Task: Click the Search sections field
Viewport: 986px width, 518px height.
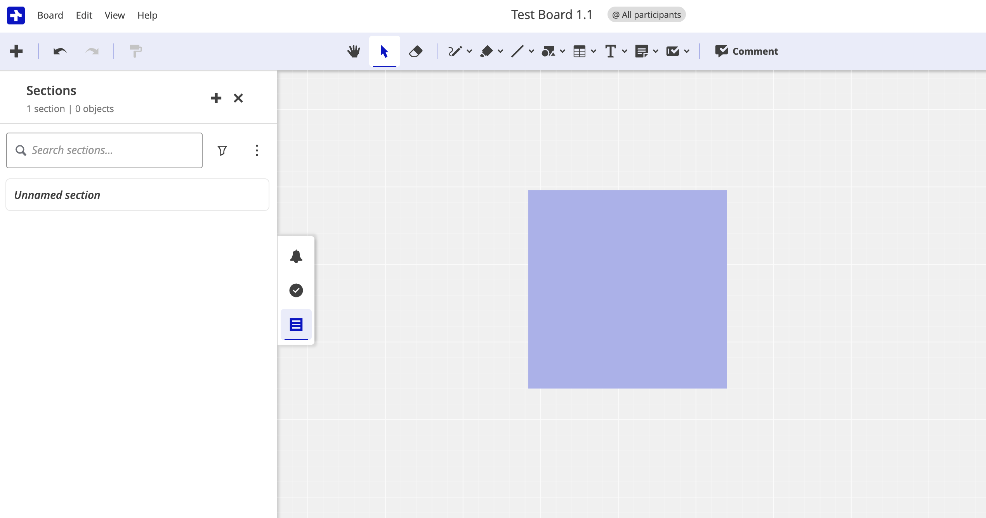Action: (104, 150)
